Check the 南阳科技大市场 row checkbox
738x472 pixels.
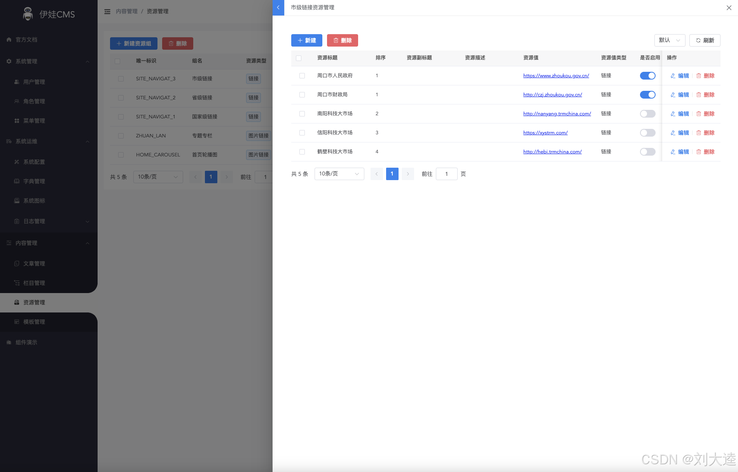pyautogui.click(x=302, y=114)
